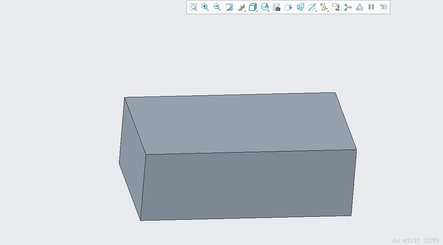Open the Saved Orientations dropdown
Screen dimensions: 443x245
click(x=265, y=7)
